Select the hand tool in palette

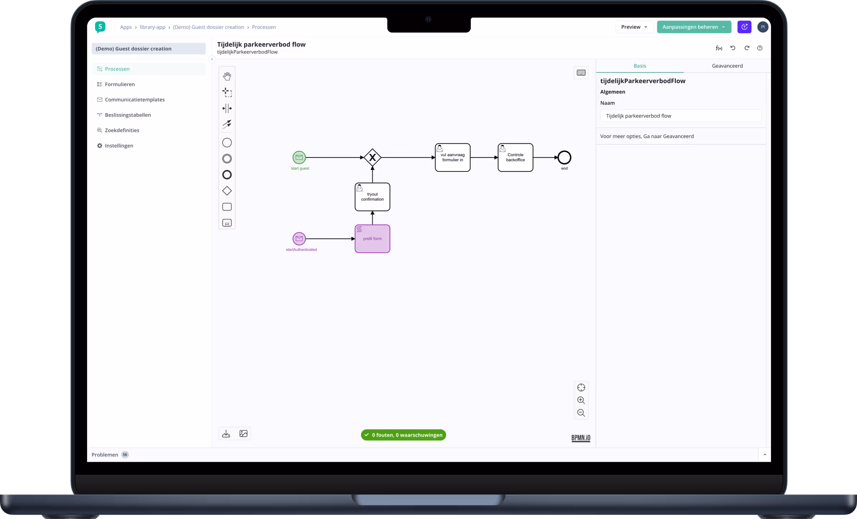click(x=227, y=76)
